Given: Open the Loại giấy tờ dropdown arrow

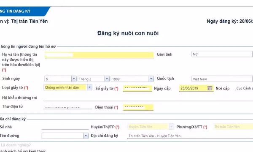Looking at the screenshot, I should [x=89, y=87].
